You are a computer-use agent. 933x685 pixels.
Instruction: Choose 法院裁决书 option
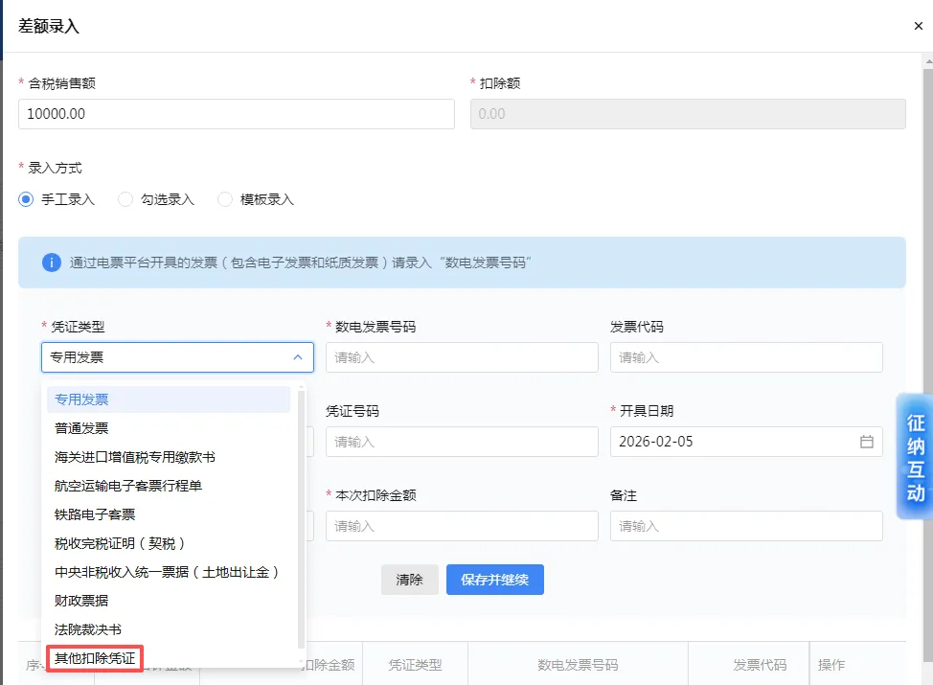(169, 629)
